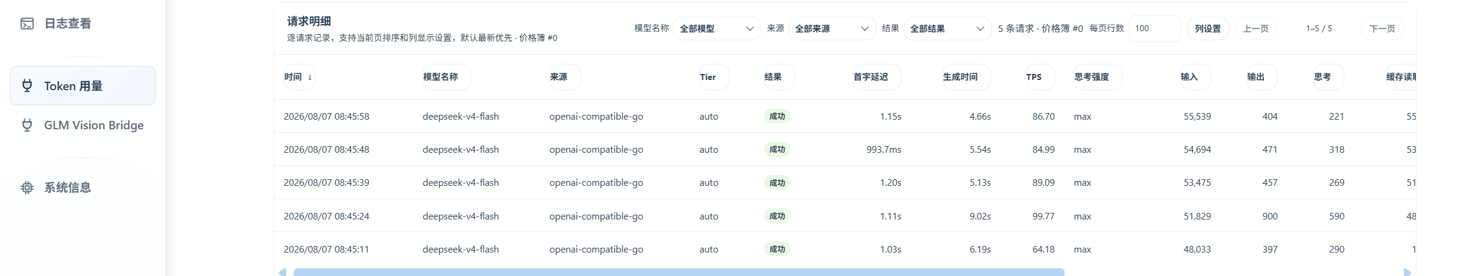1473x276 pixels.
Task: Open the 全部模型 model filter dropdown
Action: coord(717,28)
